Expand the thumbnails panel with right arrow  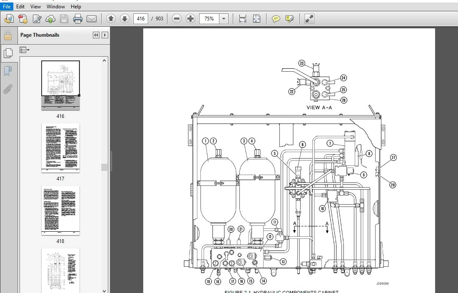[105, 35]
